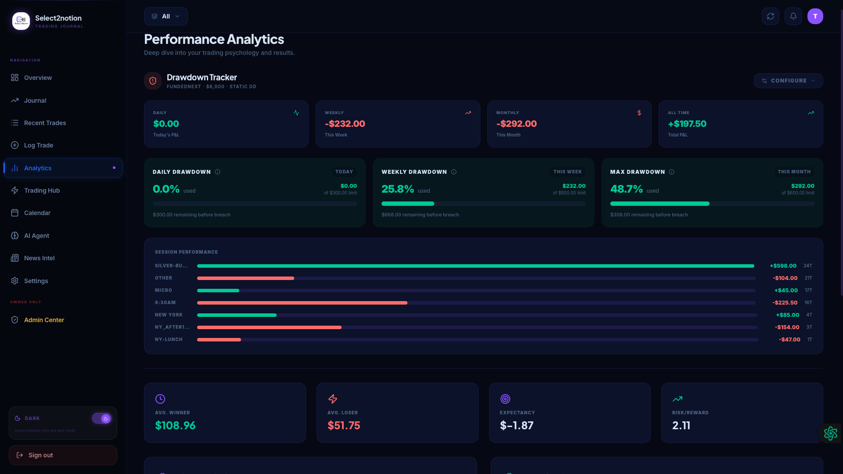Screen dimensions: 843x474
Task: Open the Admin Center link
Action: [x=63, y=320]
